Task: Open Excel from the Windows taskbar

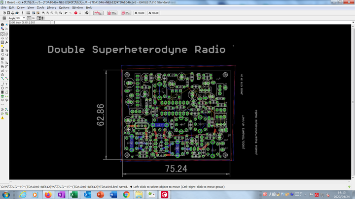Action: 73,195
